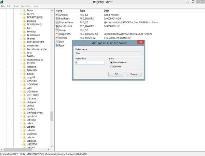Click the usbprint folder icon
This screenshot has width=205, height=156.
pyautogui.click(x=24, y=141)
